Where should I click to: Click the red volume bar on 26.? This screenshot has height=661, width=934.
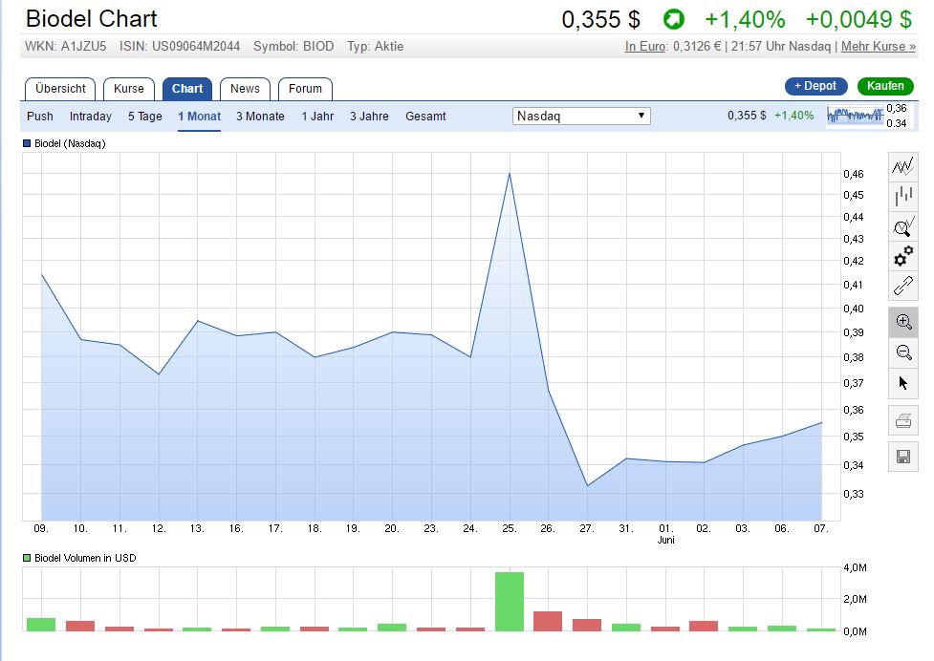click(x=548, y=621)
